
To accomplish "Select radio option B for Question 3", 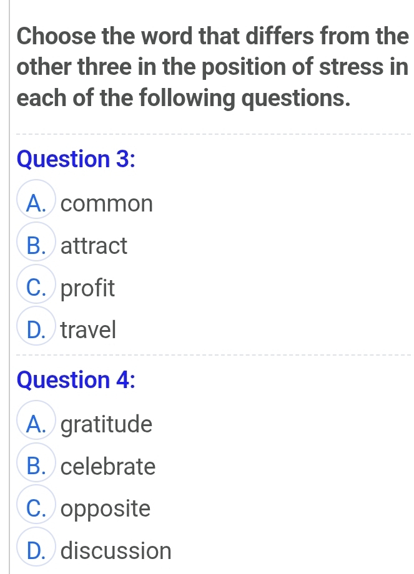I will pos(39,245).
